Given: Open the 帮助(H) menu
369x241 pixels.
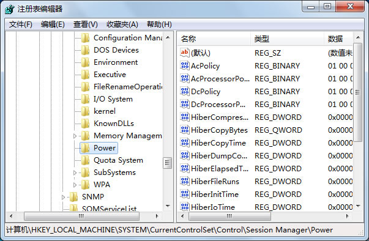Looking at the screenshot, I should [x=159, y=24].
